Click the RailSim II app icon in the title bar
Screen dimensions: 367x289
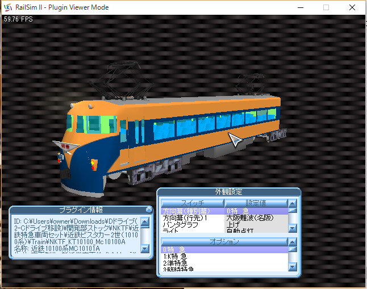8,7
